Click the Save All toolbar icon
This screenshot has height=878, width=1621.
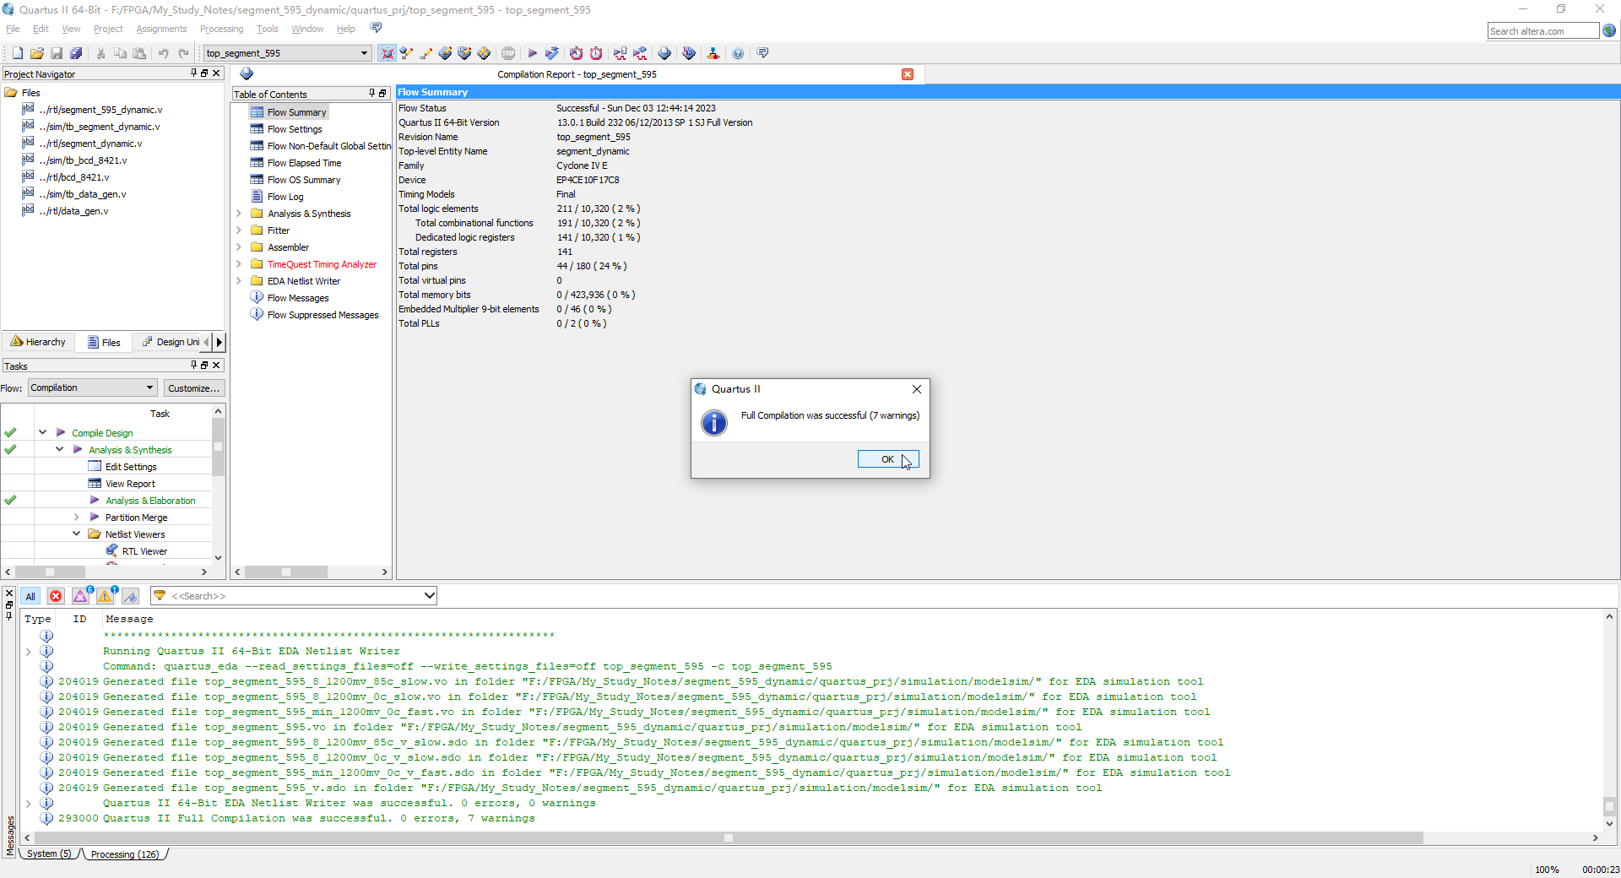coord(76,53)
